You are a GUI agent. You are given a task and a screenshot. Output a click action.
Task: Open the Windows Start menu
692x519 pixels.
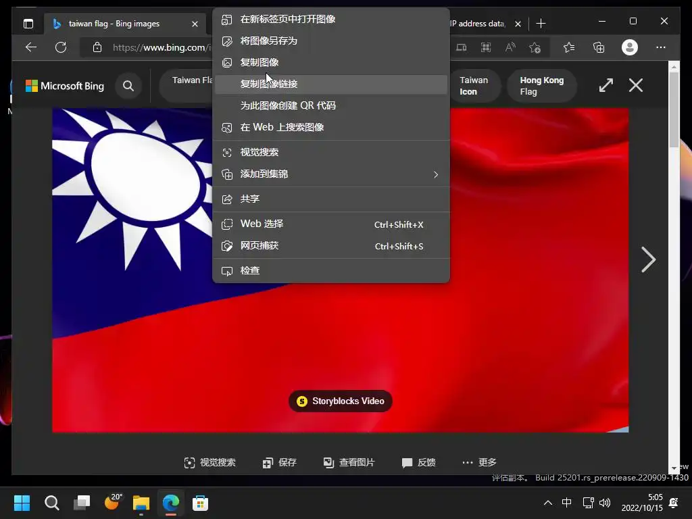pos(22,503)
